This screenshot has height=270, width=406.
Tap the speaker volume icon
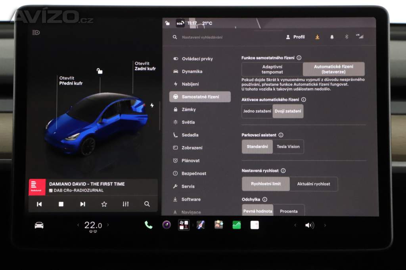pos(310,225)
